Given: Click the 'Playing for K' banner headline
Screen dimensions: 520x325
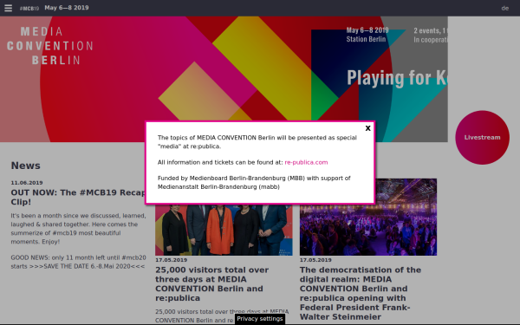Looking at the screenshot, I should point(397,78).
